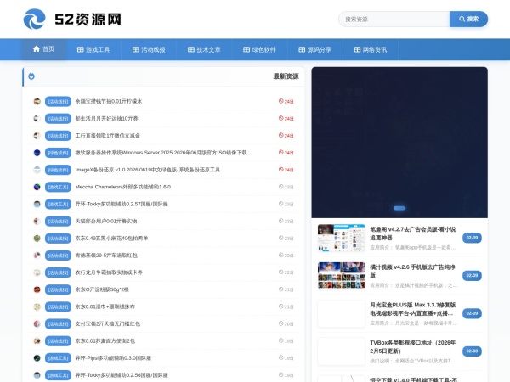Screen dimensions: 510x382
Task: Click the flame icon next to 最新资源
Action: pyautogui.click(x=31, y=76)
